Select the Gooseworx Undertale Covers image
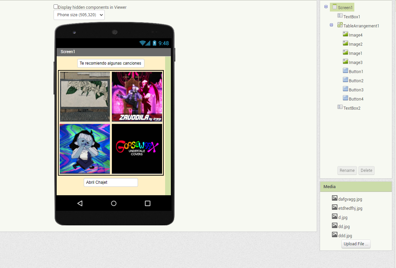Image resolution: width=396 pixels, height=268 pixels. pos(137,149)
